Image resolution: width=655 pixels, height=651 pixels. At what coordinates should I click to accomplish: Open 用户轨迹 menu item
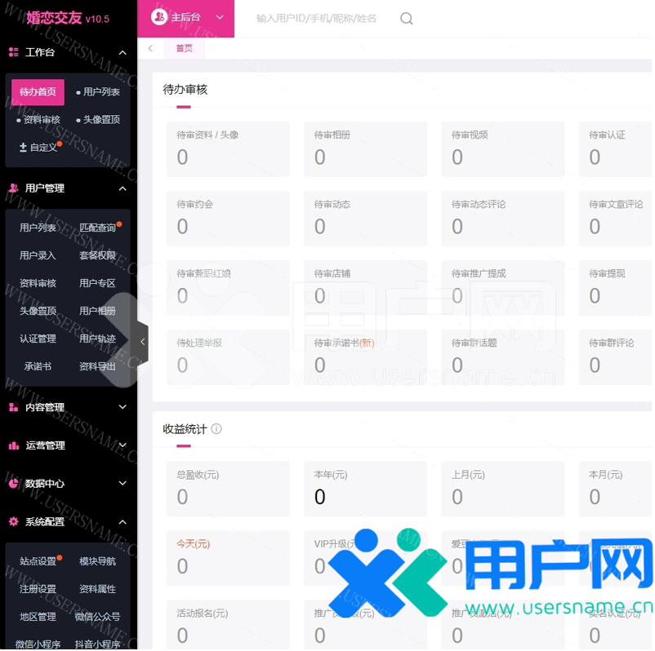(x=97, y=339)
